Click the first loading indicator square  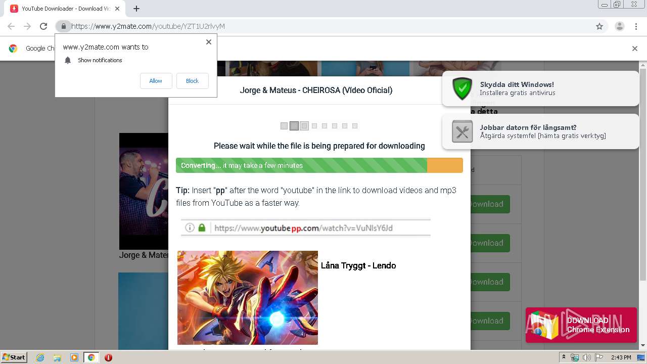[284, 126]
